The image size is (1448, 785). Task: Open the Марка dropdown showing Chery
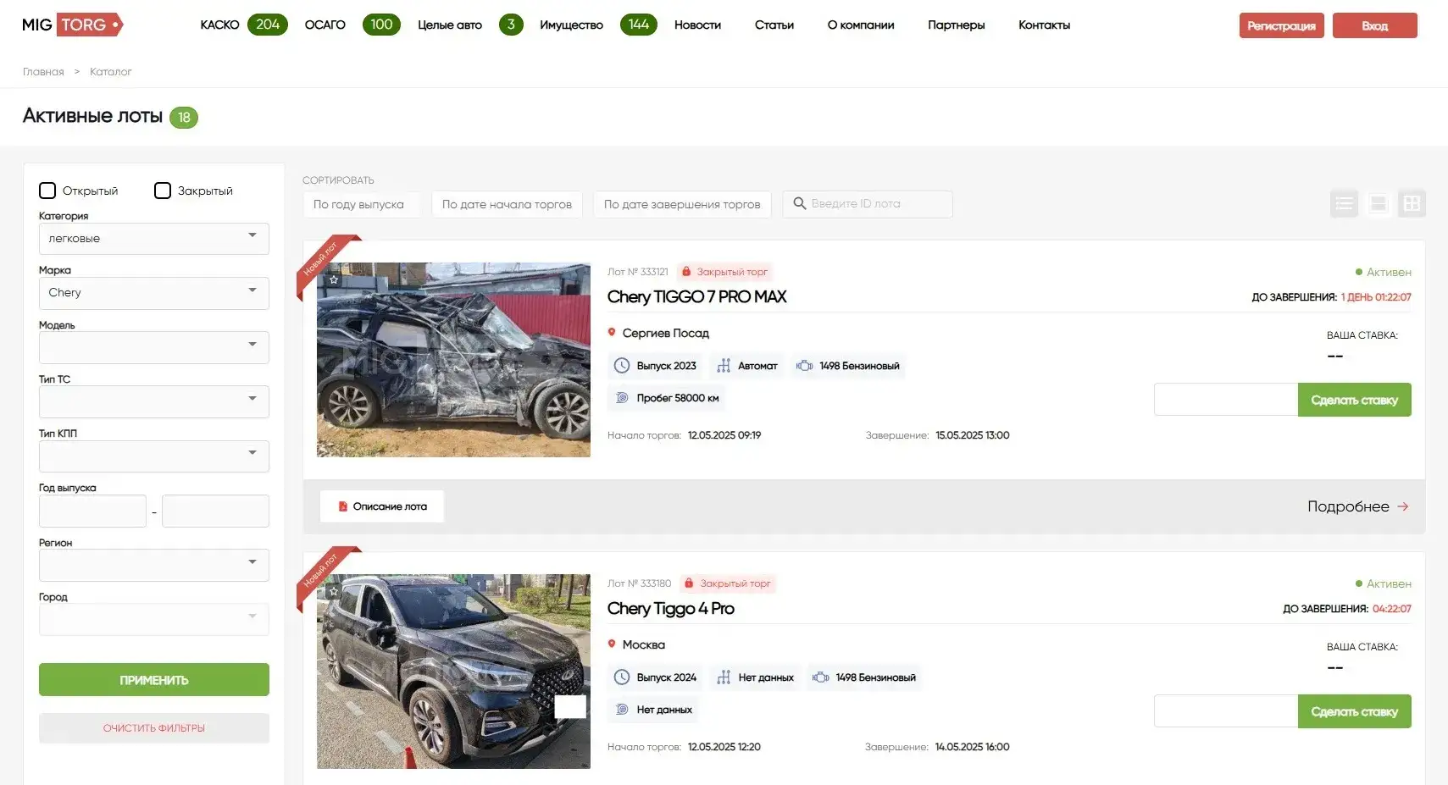coord(154,293)
